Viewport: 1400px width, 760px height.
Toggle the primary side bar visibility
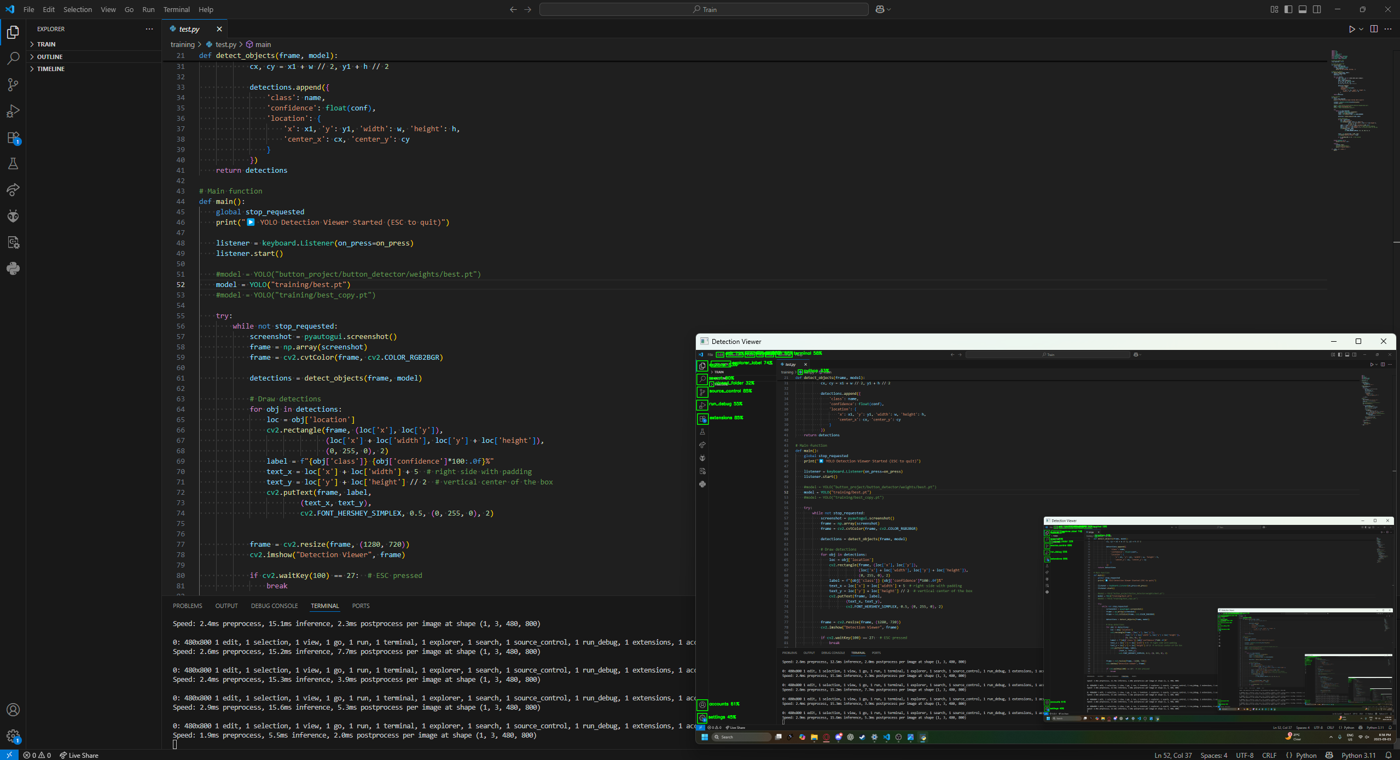(1288, 9)
